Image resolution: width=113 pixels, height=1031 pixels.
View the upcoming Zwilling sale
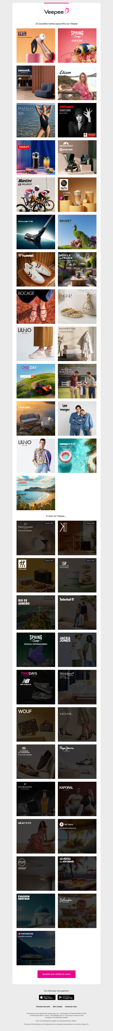click(36, 575)
